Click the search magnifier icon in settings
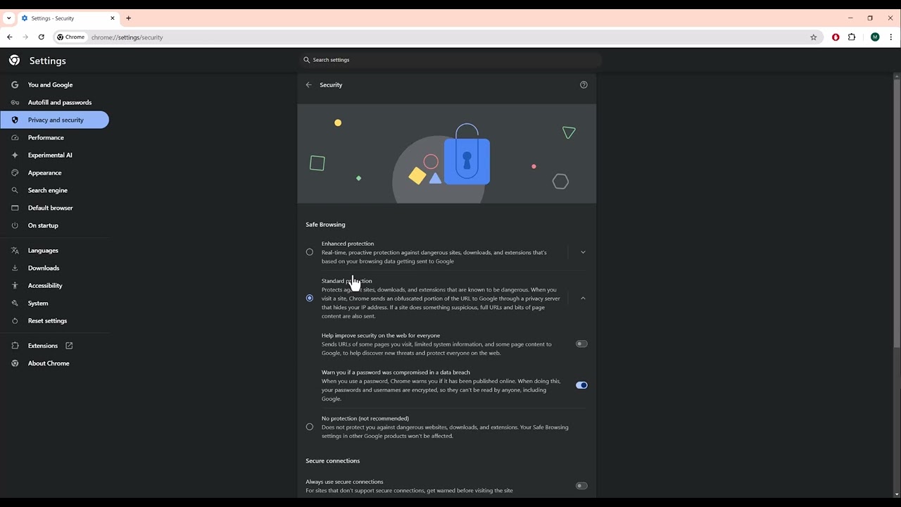The image size is (901, 507). [306, 60]
